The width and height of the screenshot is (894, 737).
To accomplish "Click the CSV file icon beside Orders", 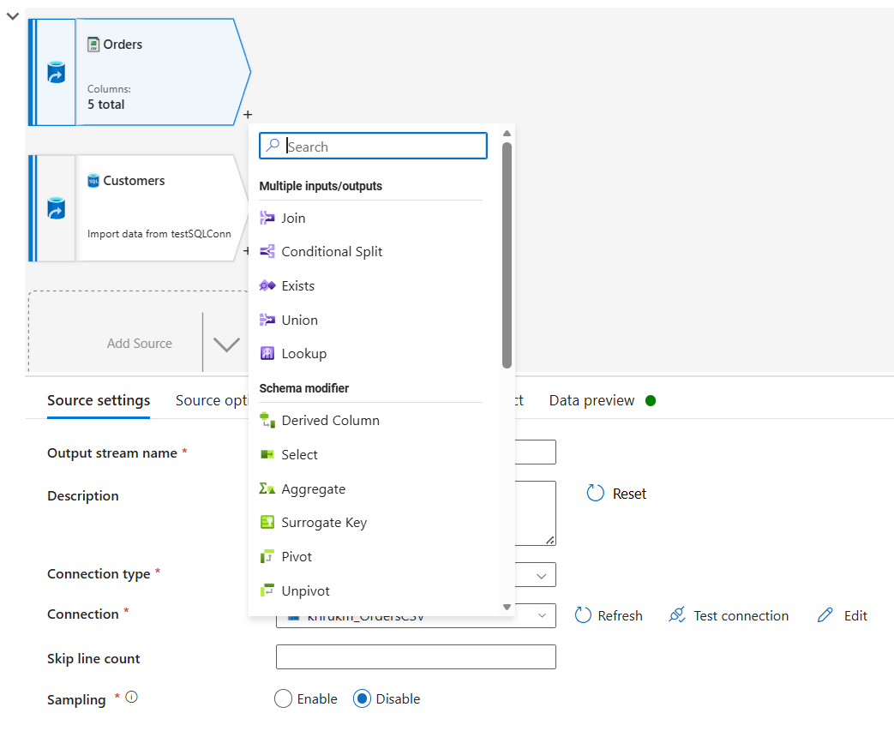I will [93, 45].
